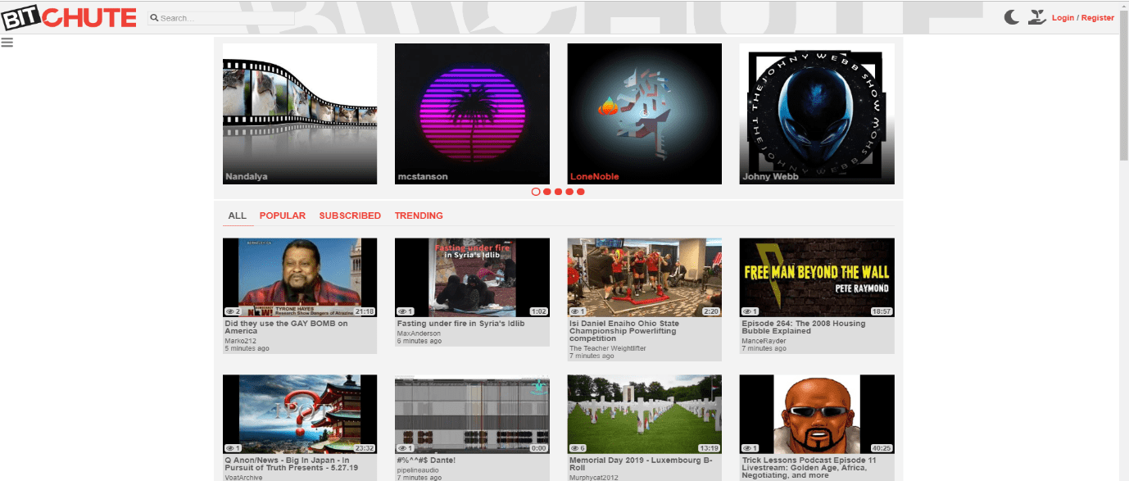Open the hamburger sidebar menu
Image resolution: width=1129 pixels, height=481 pixels.
coord(7,43)
